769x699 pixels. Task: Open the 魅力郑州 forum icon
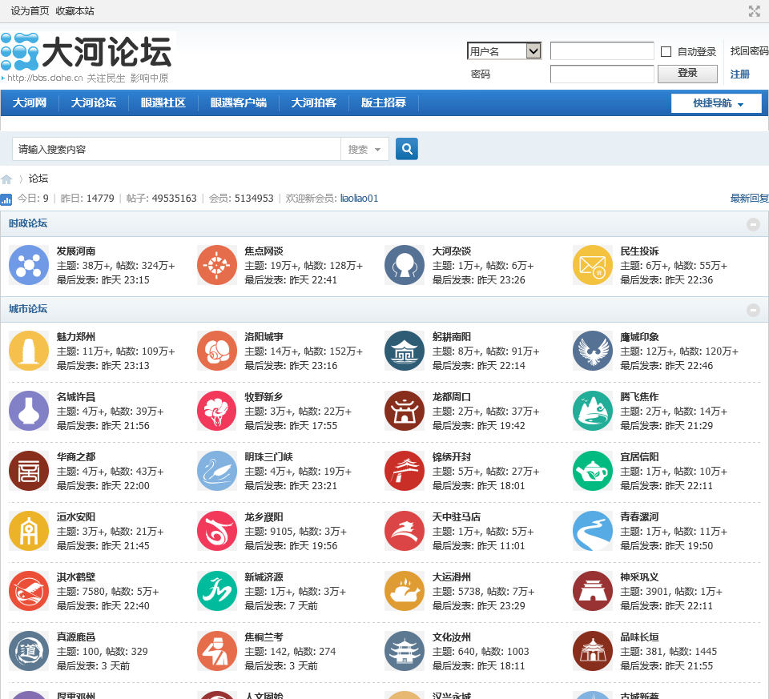[x=29, y=351]
